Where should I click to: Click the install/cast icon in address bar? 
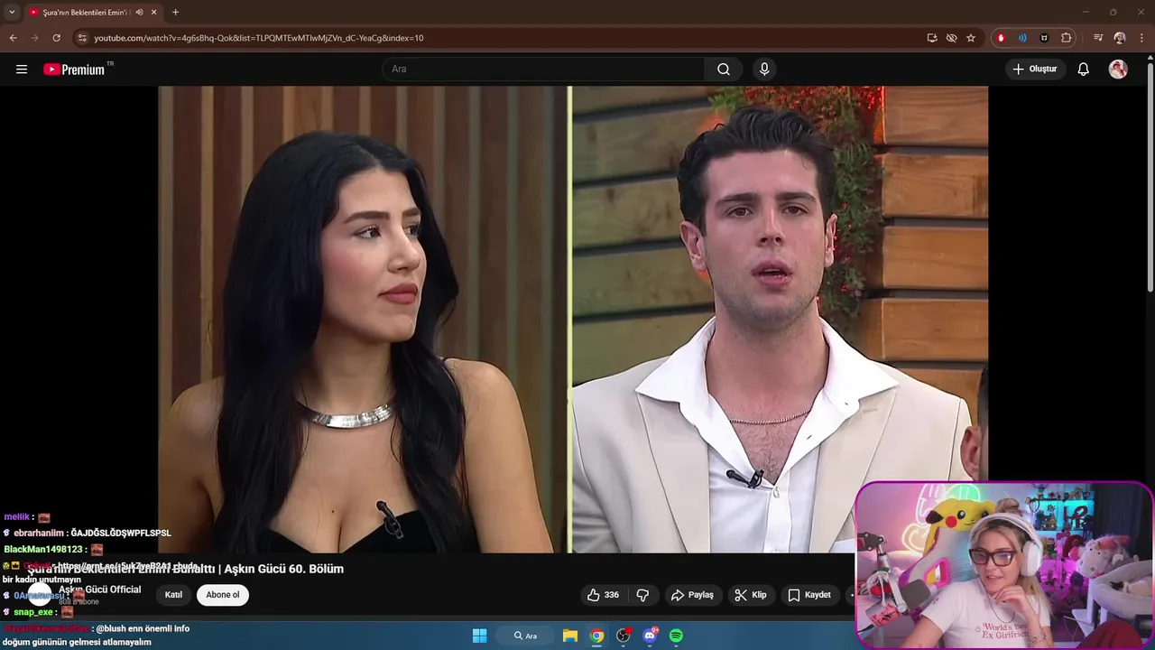[932, 38]
